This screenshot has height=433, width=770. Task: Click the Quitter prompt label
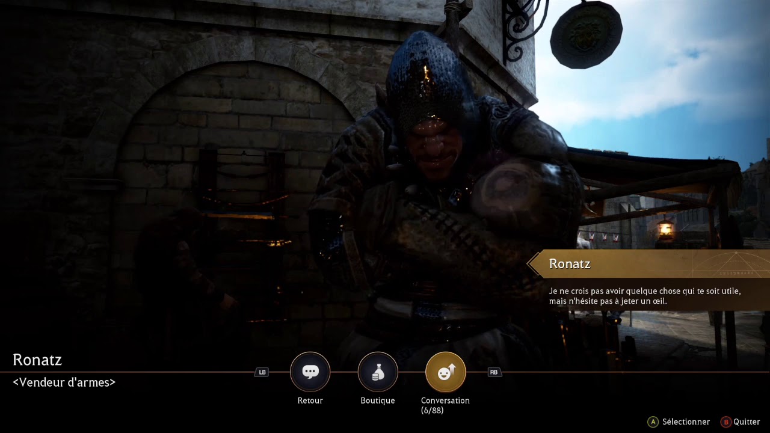pos(747,422)
